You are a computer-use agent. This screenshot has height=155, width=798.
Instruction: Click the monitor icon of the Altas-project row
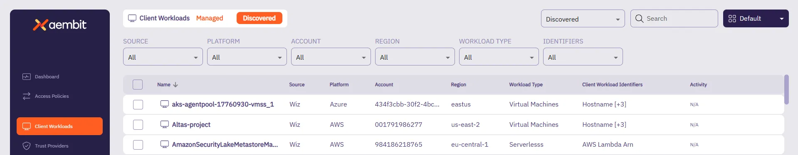pos(165,124)
